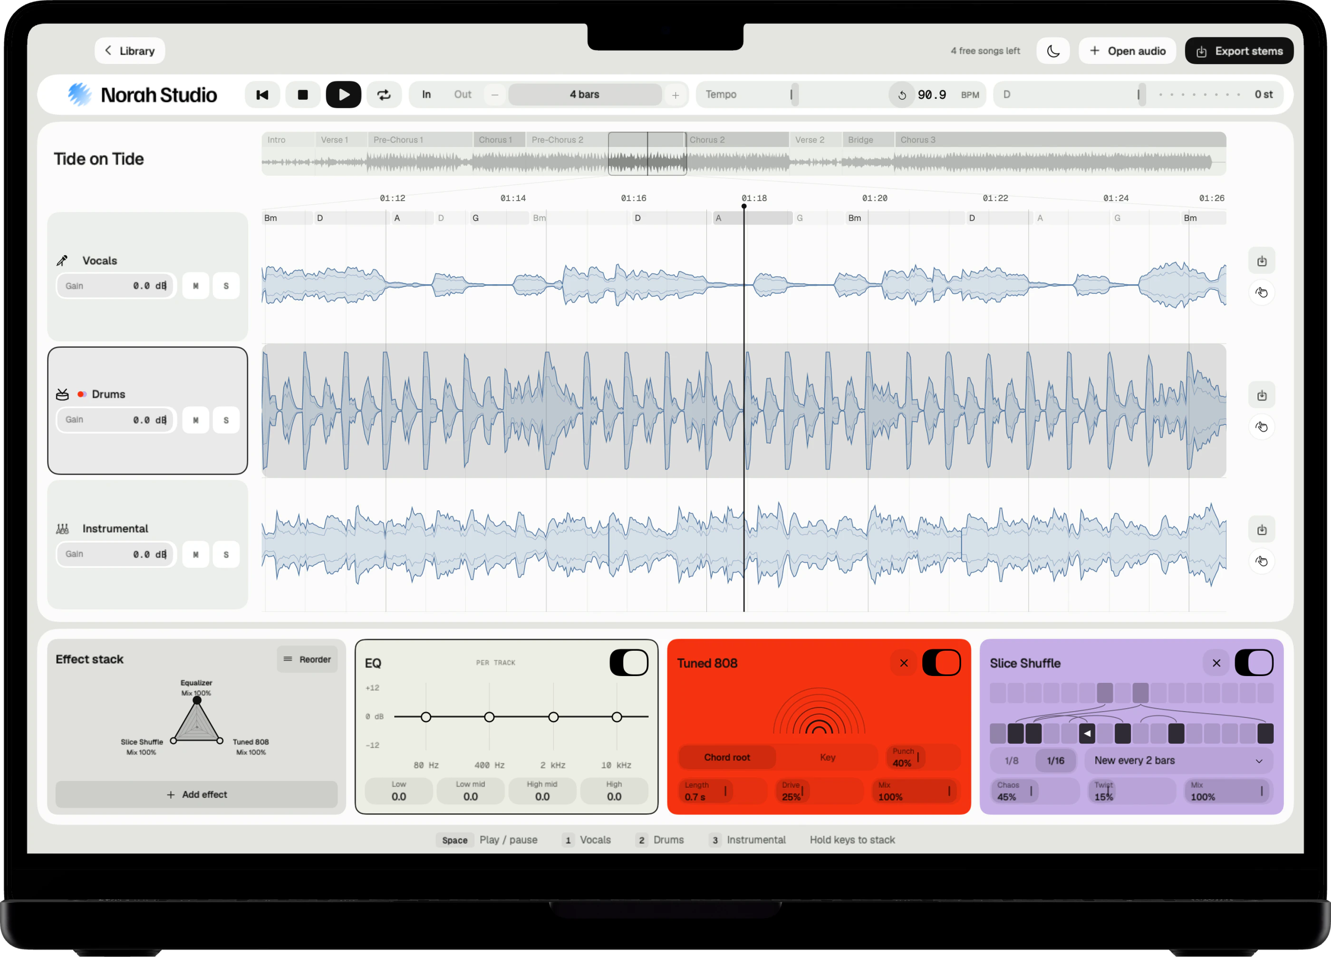Viewport: 1331px width, 957px height.
Task: Click the Reorder button
Action: [x=308, y=659]
